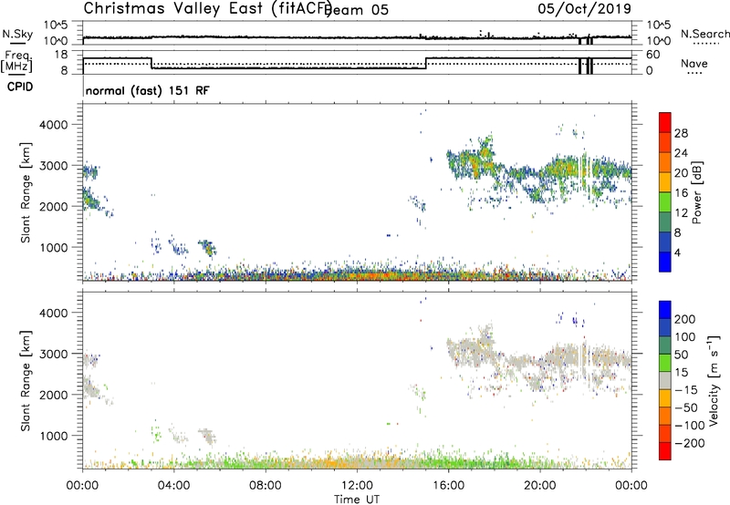Click the '200' value on the Velocity scale
Image resolution: width=730 pixels, height=505 pixels.
(x=684, y=319)
